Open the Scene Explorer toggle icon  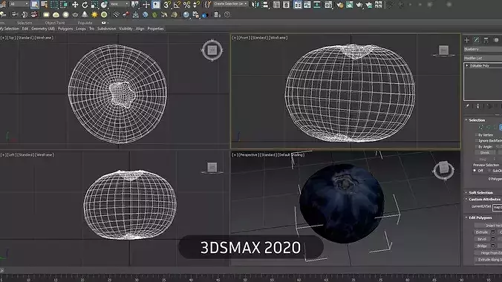pyautogui.click(x=276, y=4)
